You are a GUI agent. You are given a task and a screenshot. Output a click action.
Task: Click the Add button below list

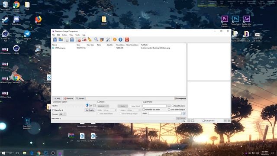pyautogui.click(x=57, y=98)
